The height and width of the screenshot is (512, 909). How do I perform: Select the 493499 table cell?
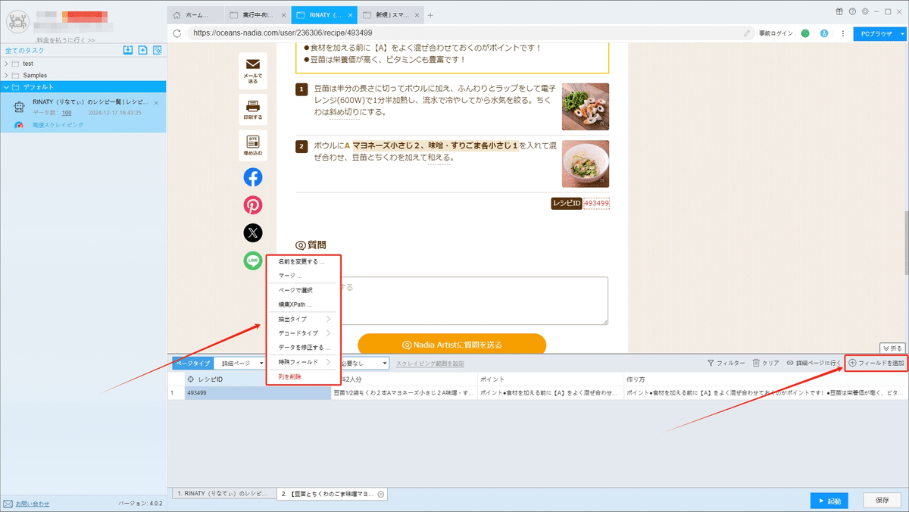point(258,393)
